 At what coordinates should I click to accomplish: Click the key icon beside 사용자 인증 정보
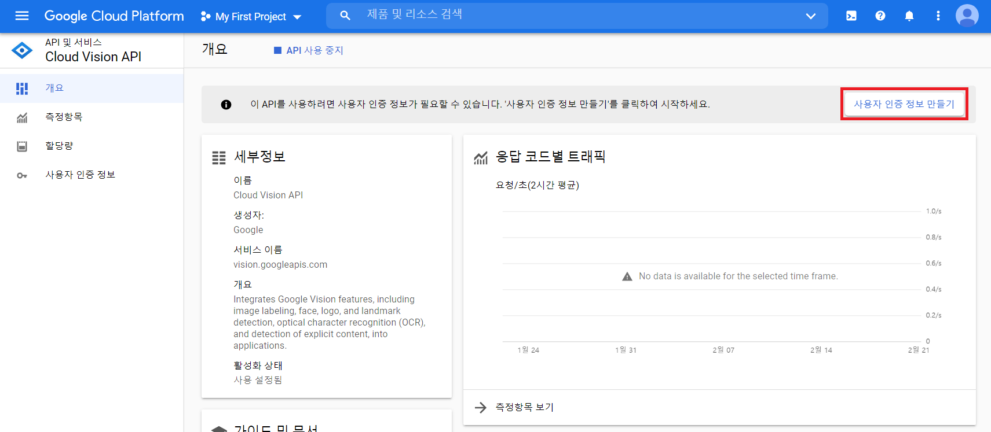(x=22, y=175)
